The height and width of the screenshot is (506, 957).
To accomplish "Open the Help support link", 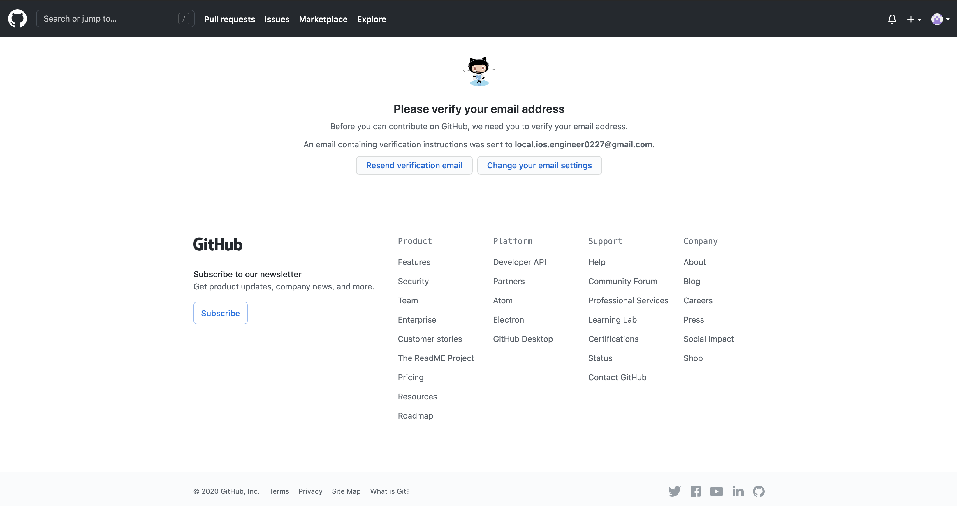I will pos(597,262).
